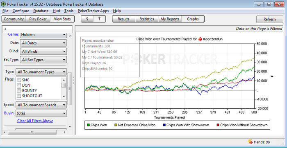Select the T tournaments toggle
The image size is (287, 148).
(99, 19)
